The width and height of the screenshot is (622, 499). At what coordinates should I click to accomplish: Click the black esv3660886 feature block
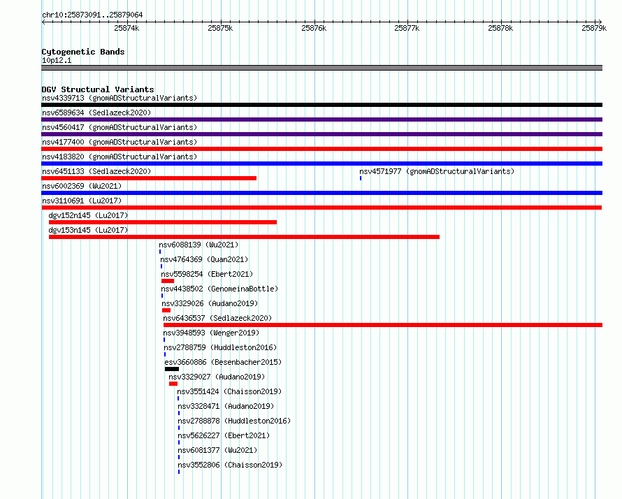172,369
